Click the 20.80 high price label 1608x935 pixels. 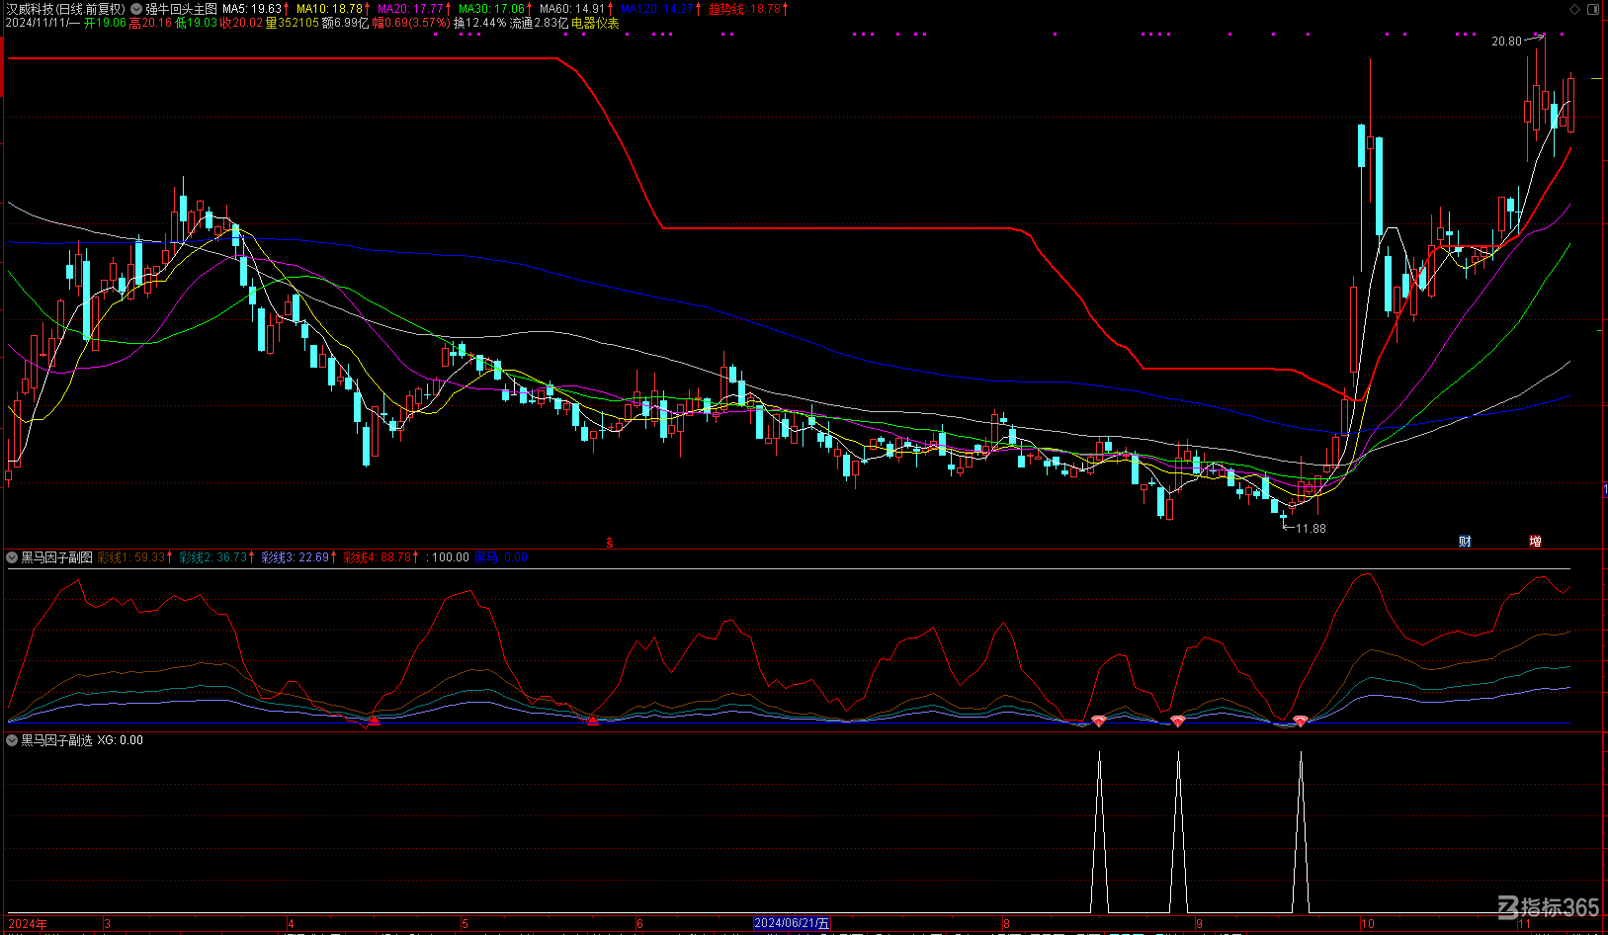pyautogui.click(x=1506, y=42)
